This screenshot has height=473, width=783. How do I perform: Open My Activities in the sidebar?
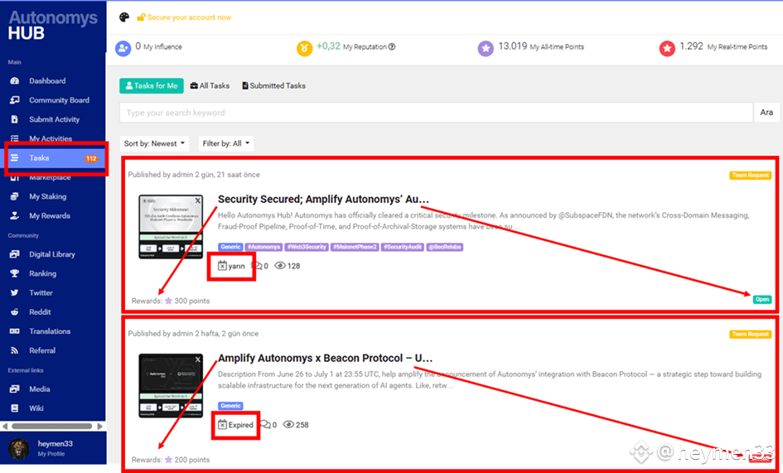click(x=52, y=138)
